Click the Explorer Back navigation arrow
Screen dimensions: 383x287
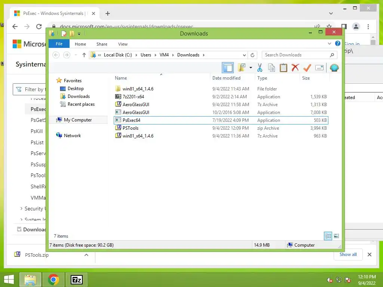(x=56, y=55)
